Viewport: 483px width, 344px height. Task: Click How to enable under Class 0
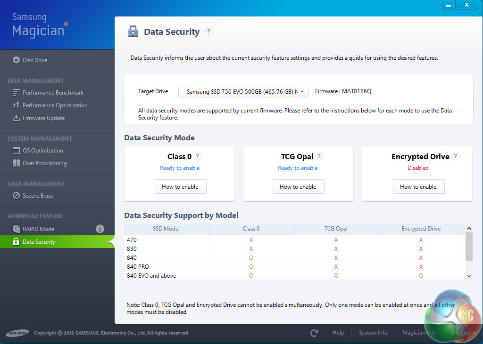click(180, 187)
